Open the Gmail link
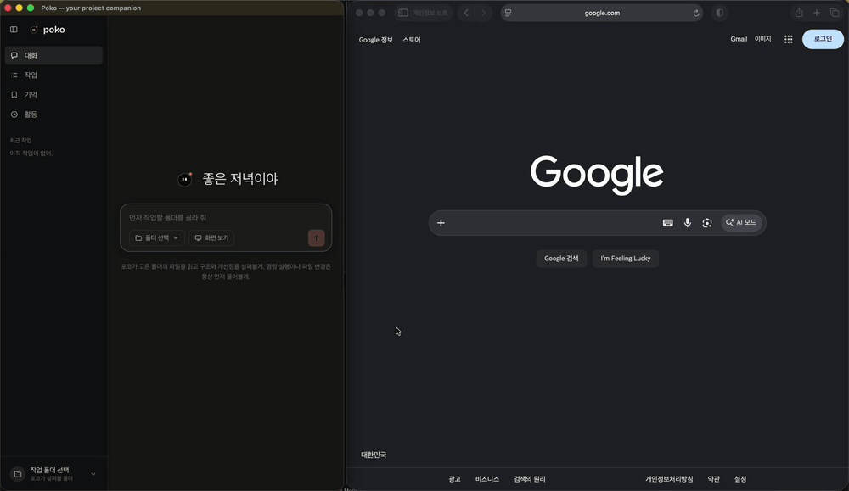 [739, 39]
